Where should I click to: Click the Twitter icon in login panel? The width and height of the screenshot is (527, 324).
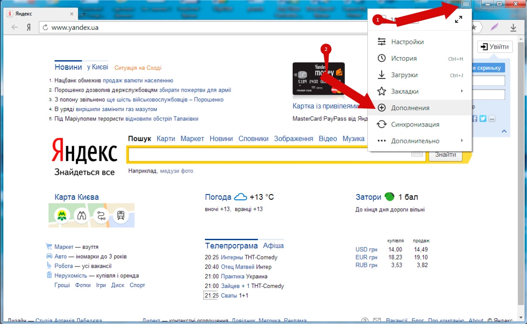coord(483,119)
